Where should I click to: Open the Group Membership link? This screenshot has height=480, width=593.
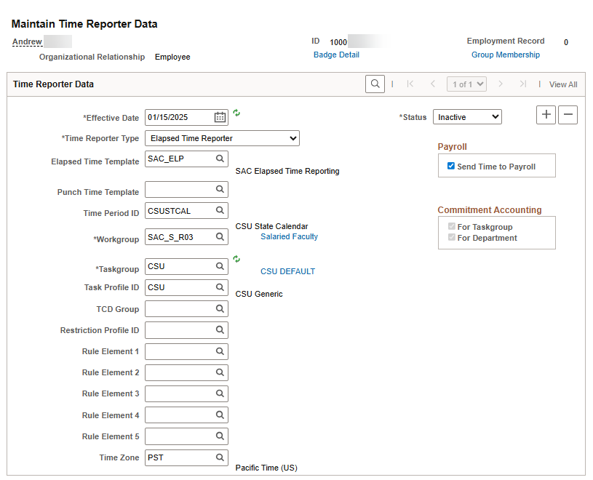point(506,55)
